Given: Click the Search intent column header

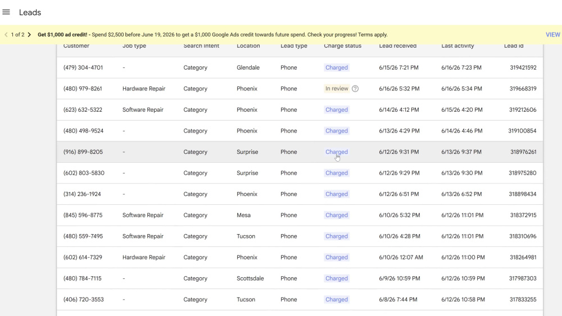Looking at the screenshot, I should coord(201,46).
